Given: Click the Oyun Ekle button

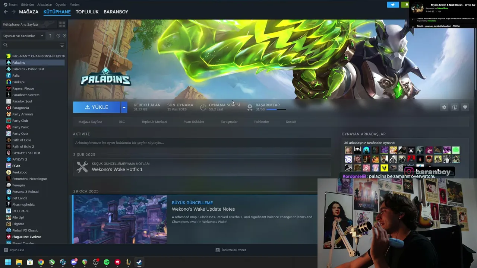Looking at the screenshot, I should [14, 250].
